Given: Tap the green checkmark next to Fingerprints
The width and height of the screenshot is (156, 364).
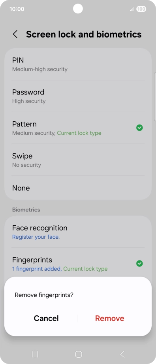Looking at the screenshot, I should pos(139,264).
